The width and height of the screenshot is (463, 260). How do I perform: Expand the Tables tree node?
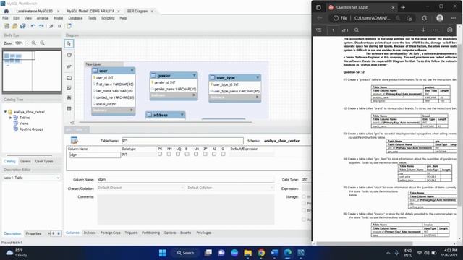11,118
